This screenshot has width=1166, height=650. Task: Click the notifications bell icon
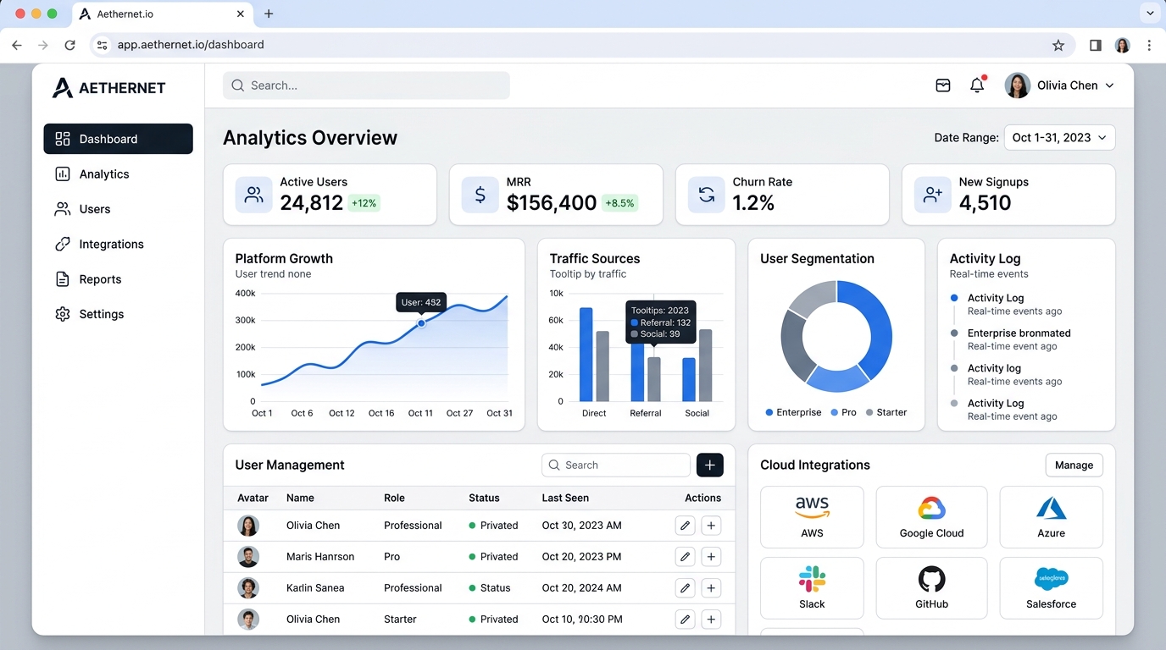[x=977, y=85]
